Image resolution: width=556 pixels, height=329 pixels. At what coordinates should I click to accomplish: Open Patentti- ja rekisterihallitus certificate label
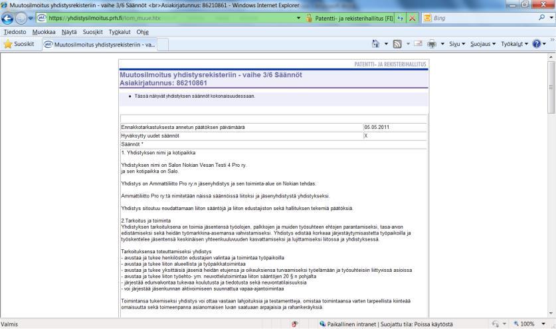354,18
